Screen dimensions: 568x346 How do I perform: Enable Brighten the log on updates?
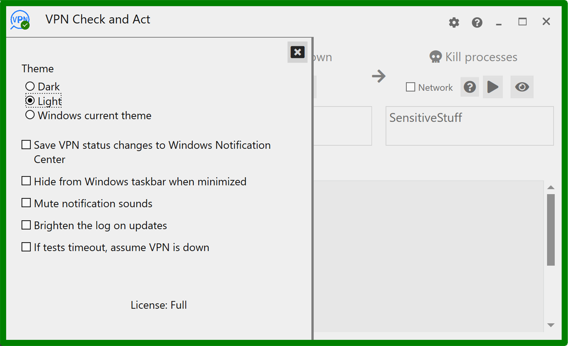click(26, 225)
